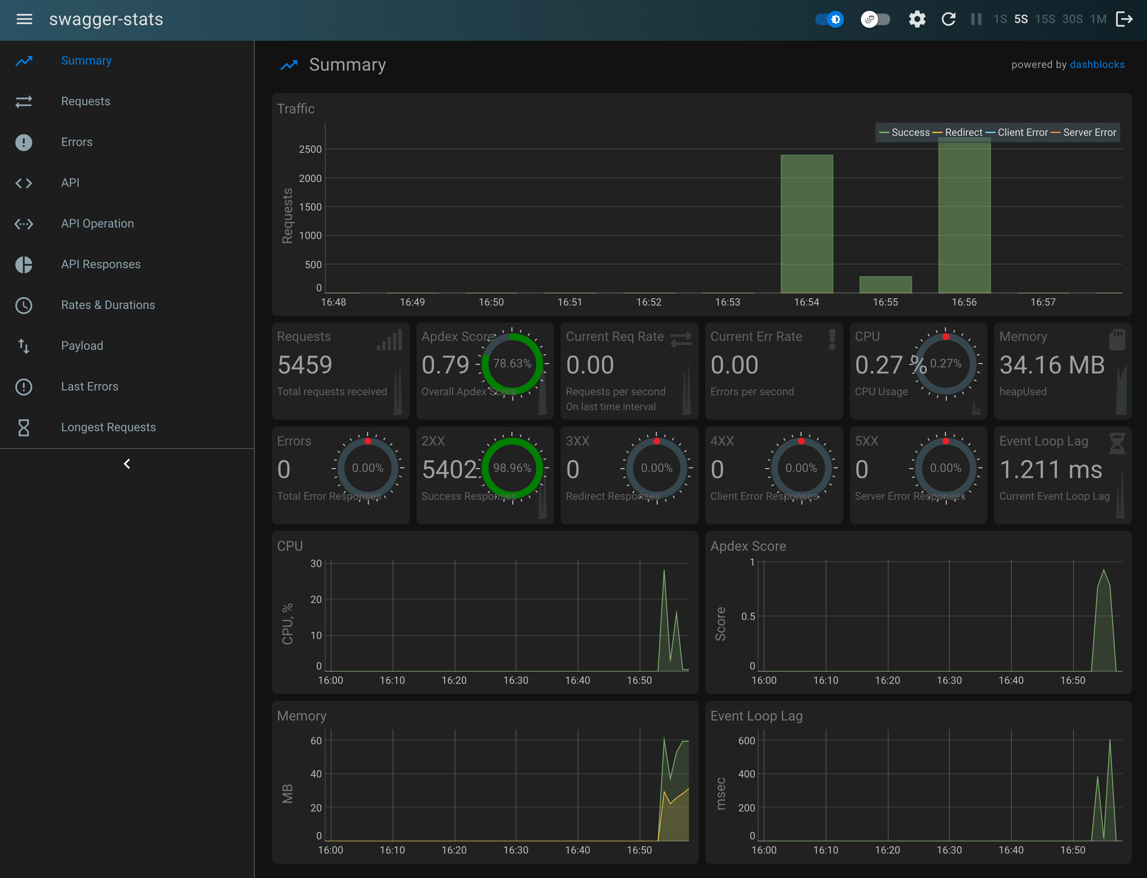Viewport: 1147px width, 878px height.
Task: Toggle the Success legend entry
Action: [905, 132]
